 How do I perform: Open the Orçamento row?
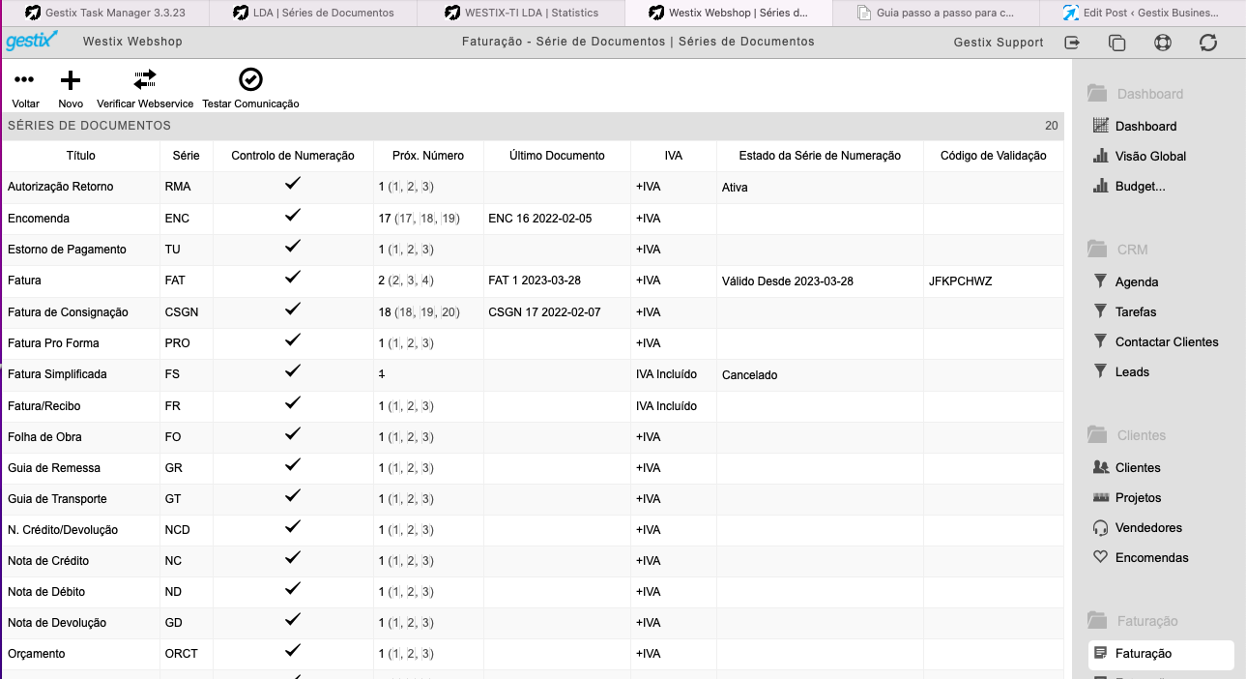(535, 654)
